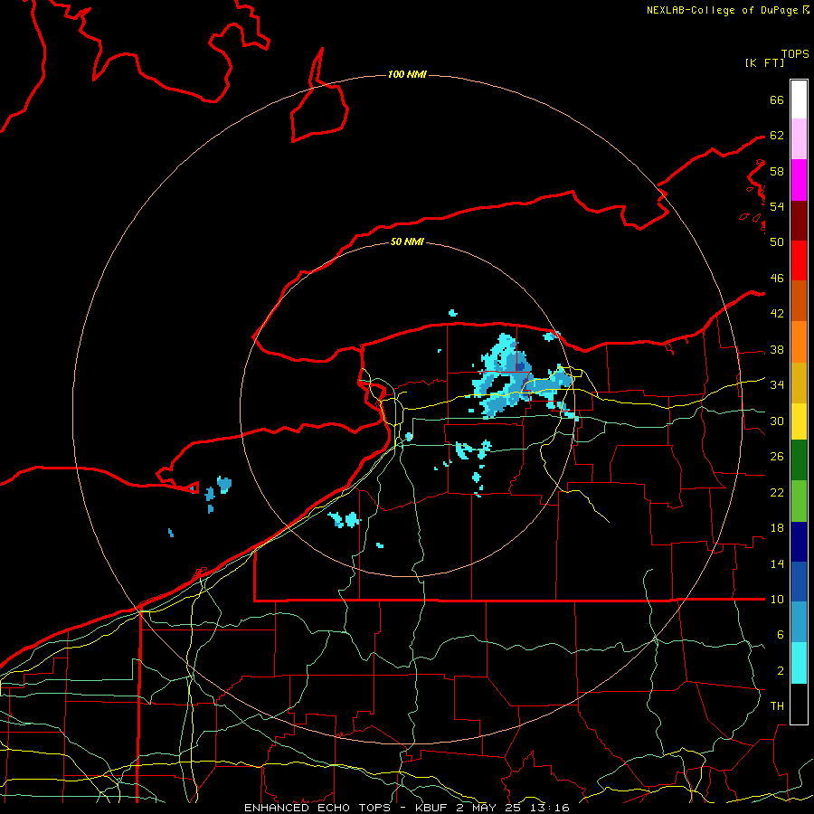
Task: Click the legend value "18"
Action: coord(777,528)
